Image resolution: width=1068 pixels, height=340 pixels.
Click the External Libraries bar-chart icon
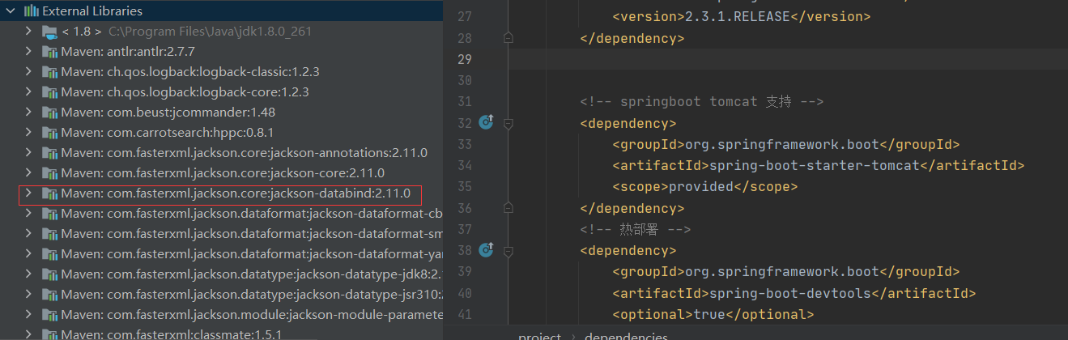click(x=32, y=11)
